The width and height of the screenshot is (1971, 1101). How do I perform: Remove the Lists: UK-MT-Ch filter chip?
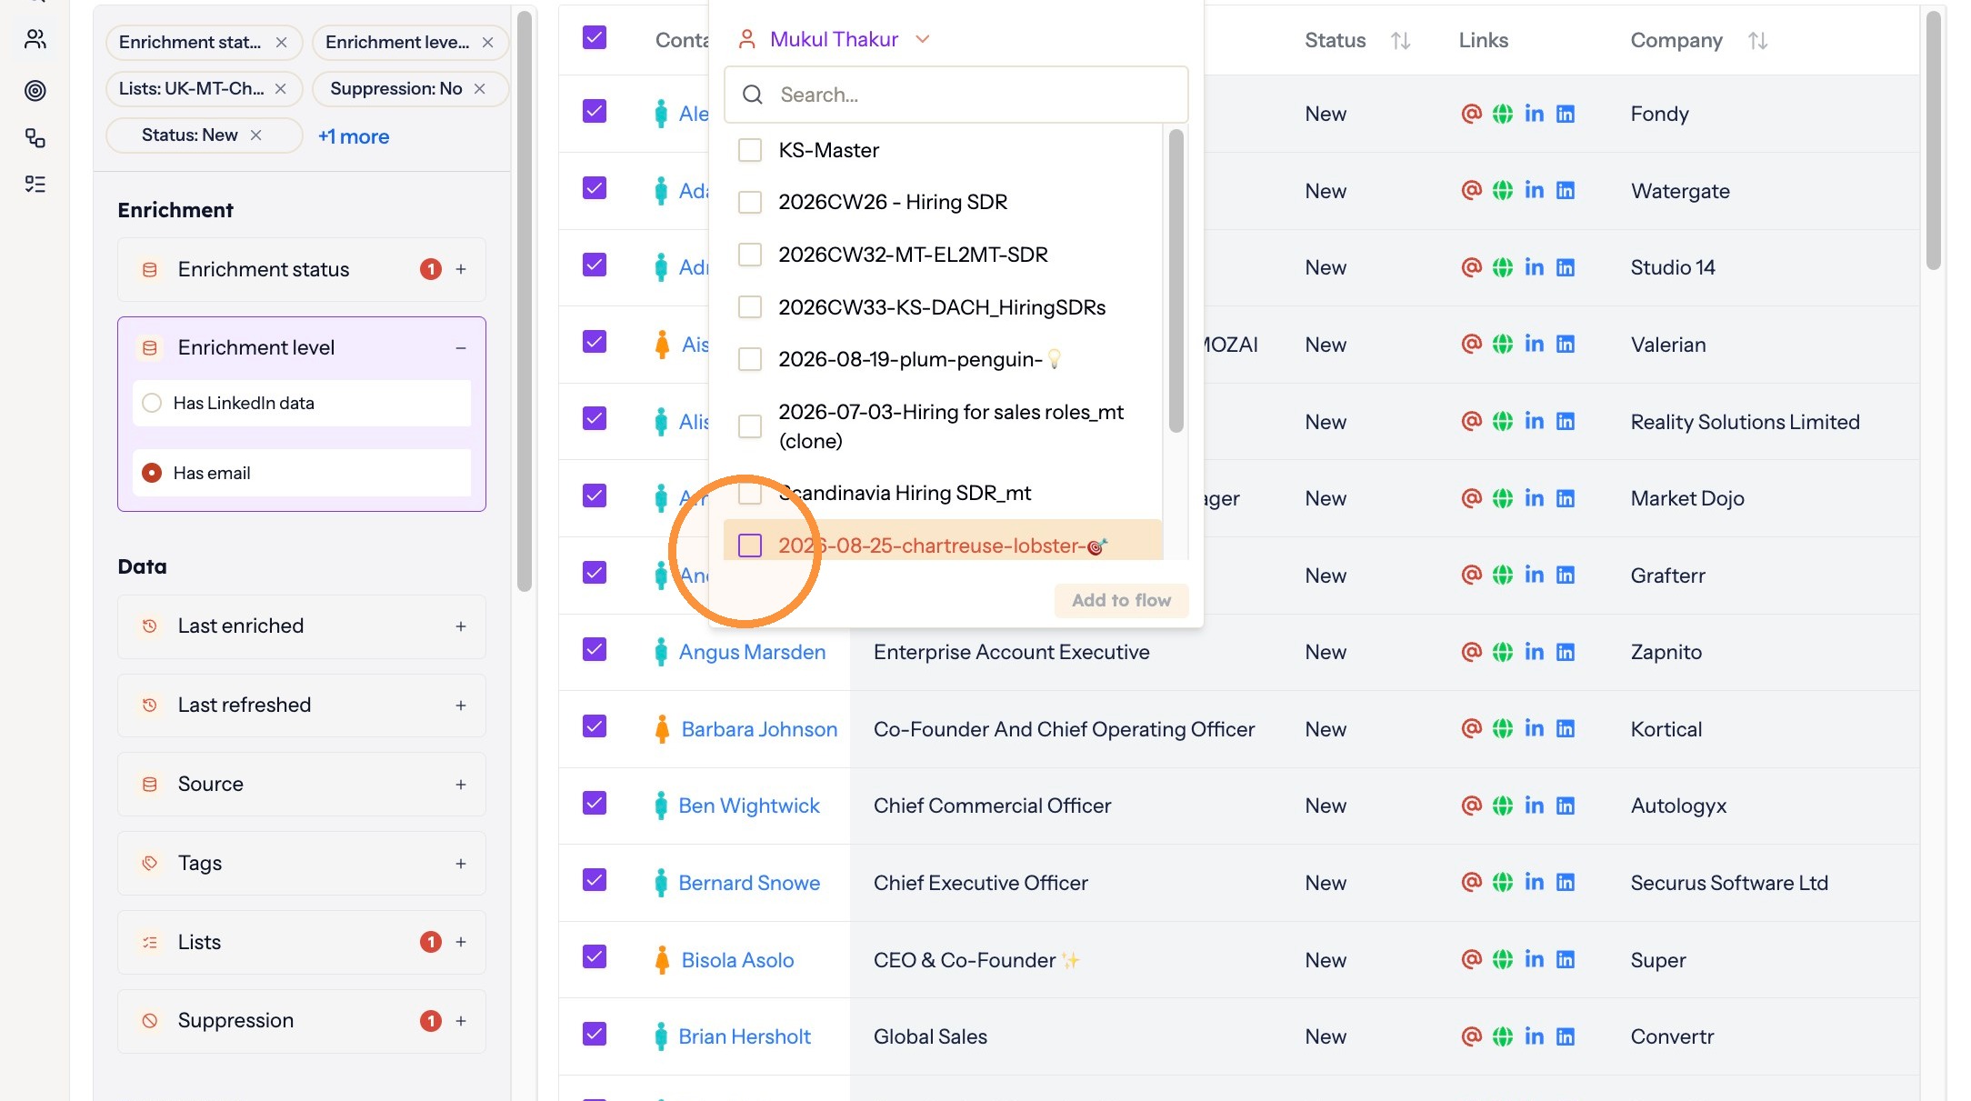(x=280, y=89)
